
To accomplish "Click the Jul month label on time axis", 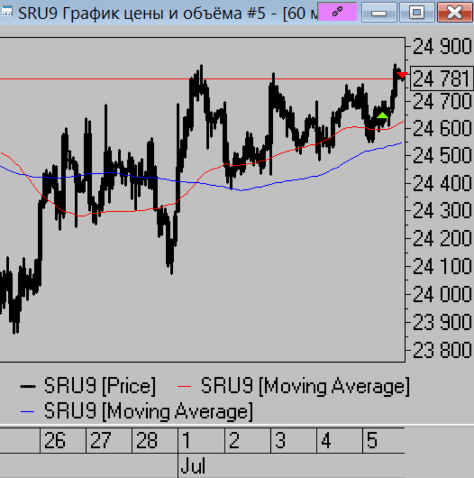I will pos(193,467).
